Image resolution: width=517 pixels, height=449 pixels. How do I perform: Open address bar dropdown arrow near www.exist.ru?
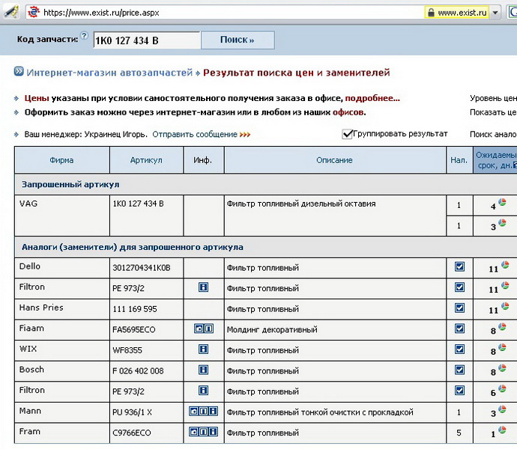click(x=495, y=13)
